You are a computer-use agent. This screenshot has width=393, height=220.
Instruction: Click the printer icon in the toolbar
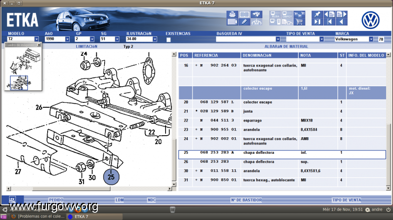click(232, 14)
